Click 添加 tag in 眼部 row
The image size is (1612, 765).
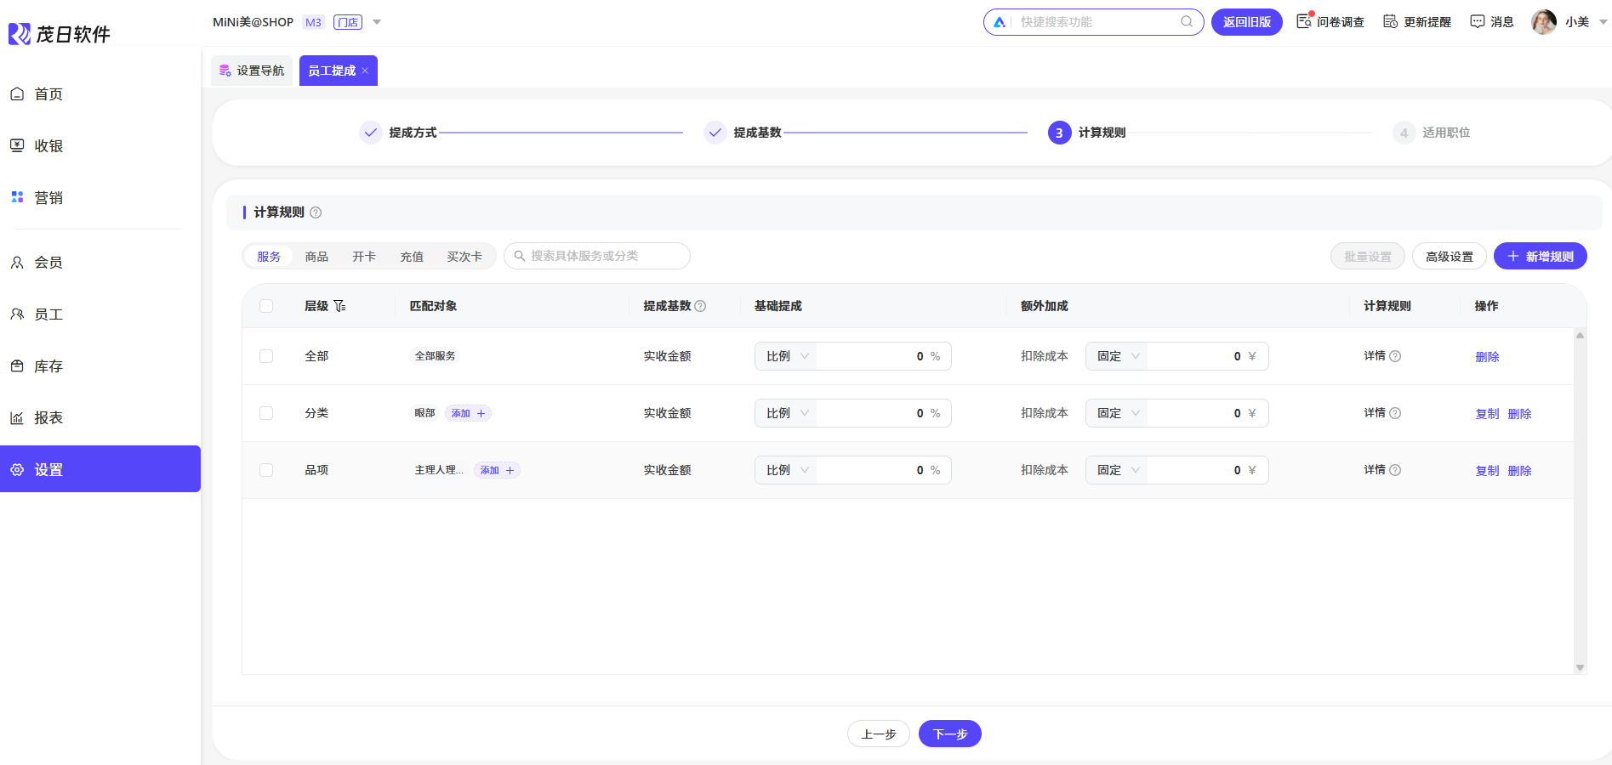tap(469, 413)
